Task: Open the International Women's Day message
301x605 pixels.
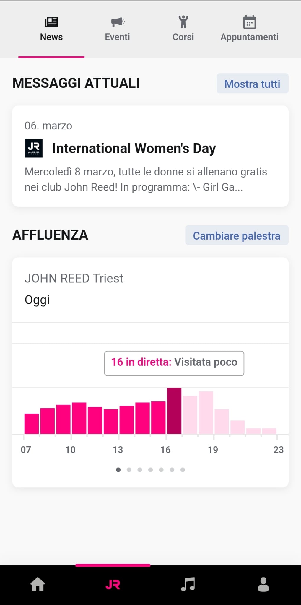Action: point(150,156)
